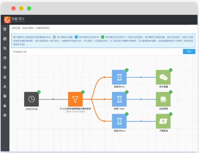Click the 致趣百川 logo in header
Screen dimensions: 199x153
(12, 20)
